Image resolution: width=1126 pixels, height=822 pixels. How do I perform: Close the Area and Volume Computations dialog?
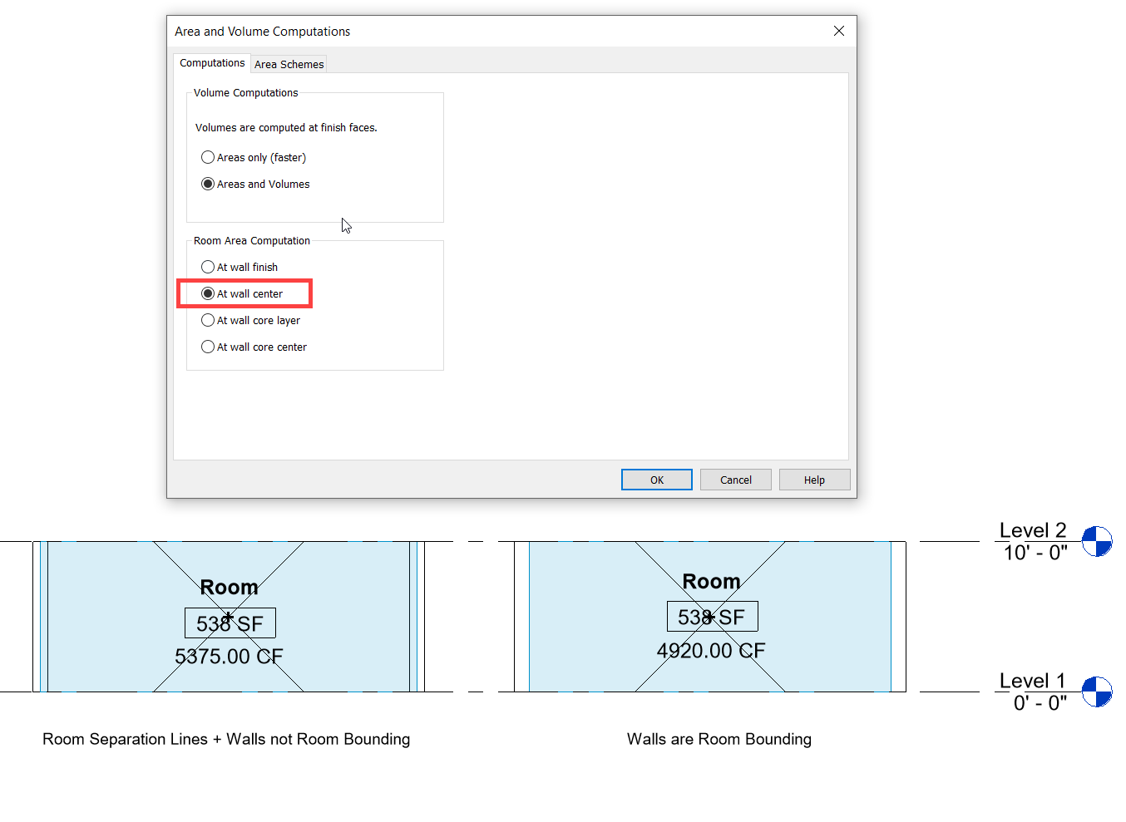[x=839, y=31]
